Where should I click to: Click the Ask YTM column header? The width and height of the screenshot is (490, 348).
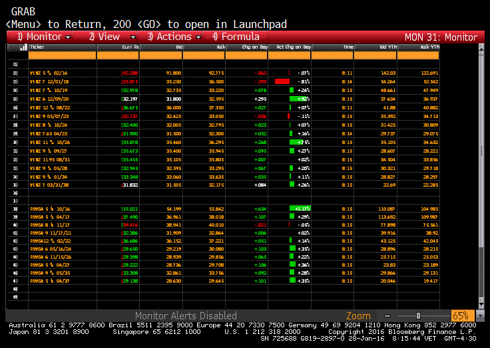coord(418,47)
